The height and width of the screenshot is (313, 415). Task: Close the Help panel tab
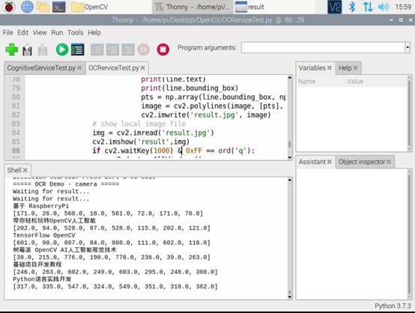[356, 68]
